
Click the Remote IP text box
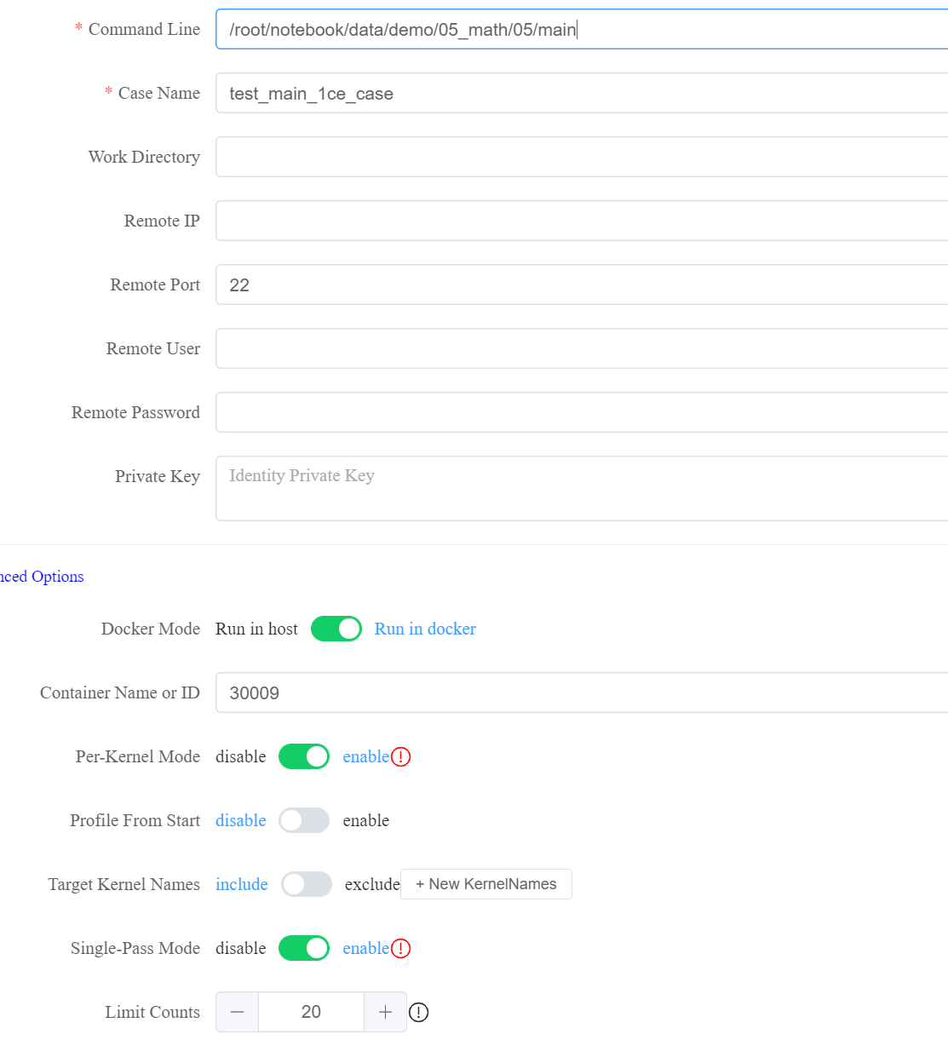click(579, 221)
